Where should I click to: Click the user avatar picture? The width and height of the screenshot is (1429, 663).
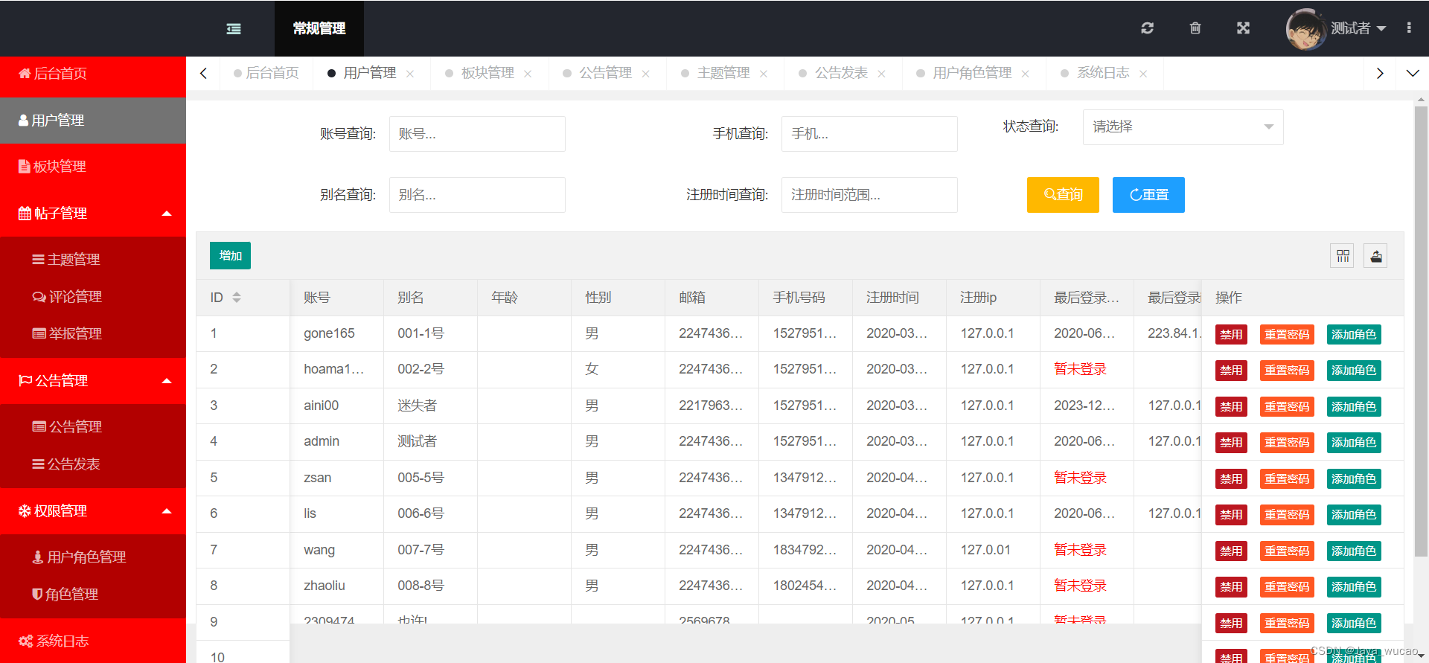tap(1305, 29)
